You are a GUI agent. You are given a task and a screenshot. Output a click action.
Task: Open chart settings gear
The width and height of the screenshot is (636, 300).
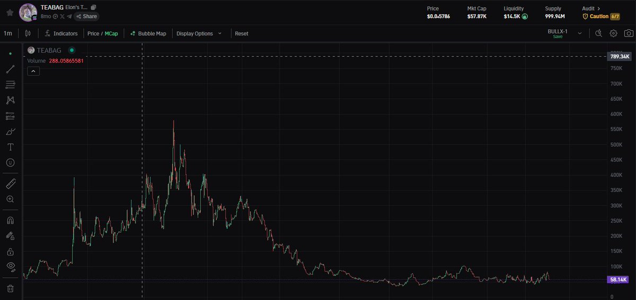tap(613, 33)
